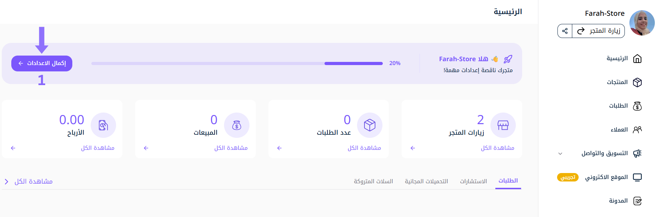Viewport: 658px width, 217px height.
Task: Click the الأرباح profits card icon
Action: (x=103, y=125)
